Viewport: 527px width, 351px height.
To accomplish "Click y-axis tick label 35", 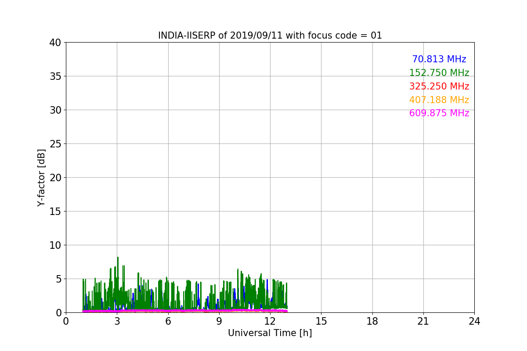I will tap(55, 76).
